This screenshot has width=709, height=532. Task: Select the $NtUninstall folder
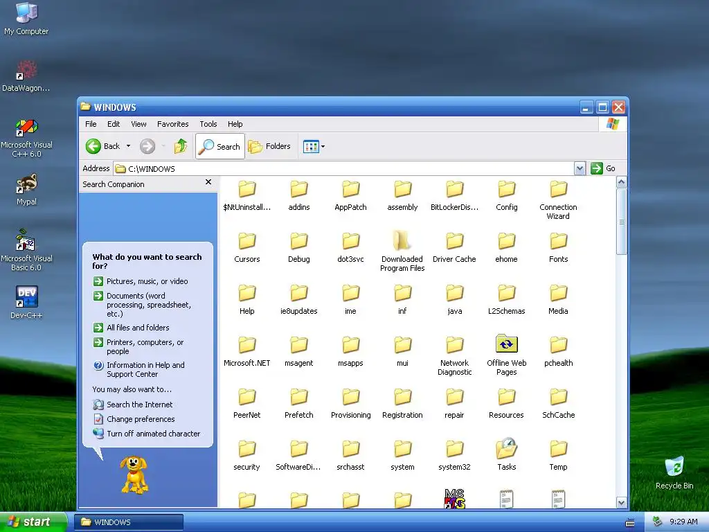[x=247, y=196]
